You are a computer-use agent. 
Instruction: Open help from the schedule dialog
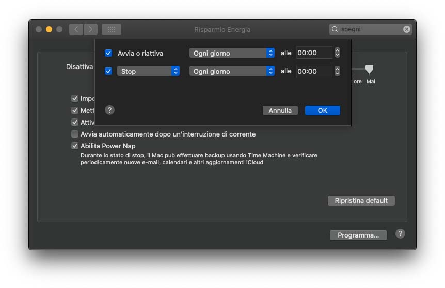(109, 110)
